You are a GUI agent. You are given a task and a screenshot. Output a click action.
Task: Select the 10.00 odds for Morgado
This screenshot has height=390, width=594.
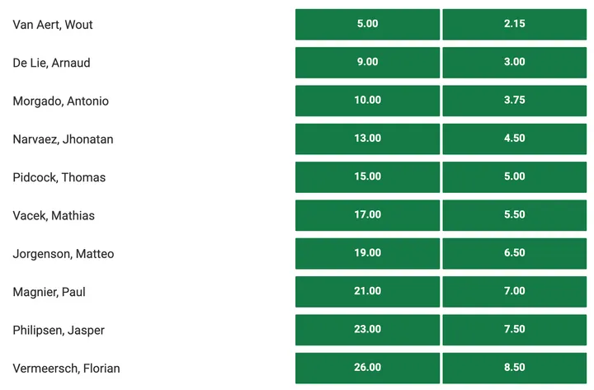tap(367, 101)
